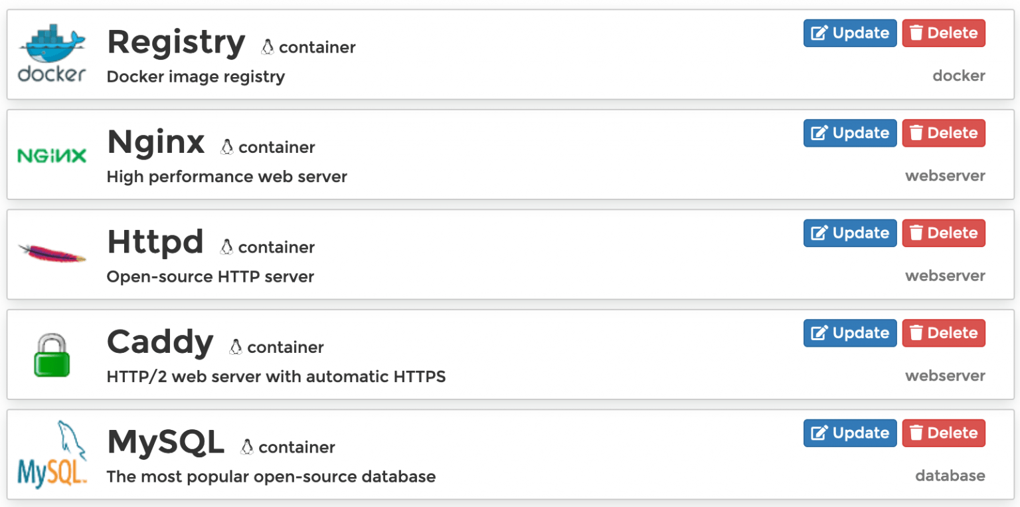Select the MySQL dolphin logo
Screen dimensions: 1020x507
point(52,452)
